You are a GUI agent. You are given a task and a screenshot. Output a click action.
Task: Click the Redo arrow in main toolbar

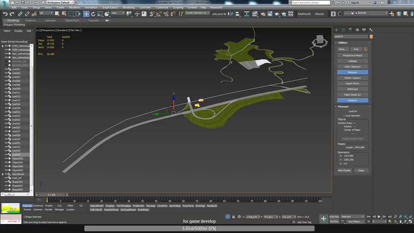click(x=12, y=14)
